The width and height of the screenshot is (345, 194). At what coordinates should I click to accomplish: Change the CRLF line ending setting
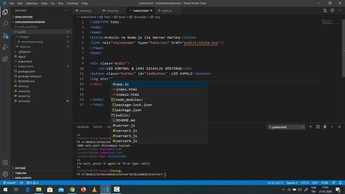click(x=315, y=183)
